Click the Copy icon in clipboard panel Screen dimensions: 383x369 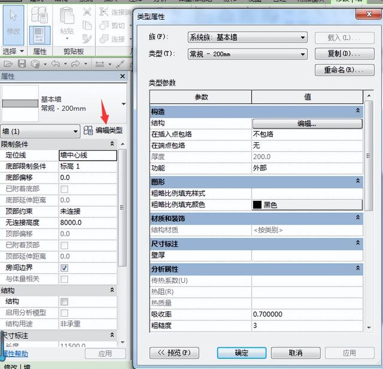click(87, 25)
